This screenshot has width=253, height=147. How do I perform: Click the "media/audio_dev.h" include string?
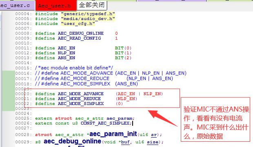[x=88, y=19]
